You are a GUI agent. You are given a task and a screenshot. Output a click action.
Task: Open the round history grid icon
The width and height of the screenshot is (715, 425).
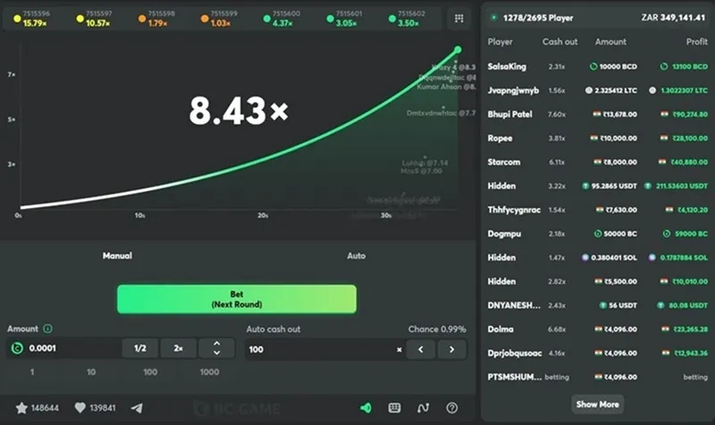coord(459,18)
